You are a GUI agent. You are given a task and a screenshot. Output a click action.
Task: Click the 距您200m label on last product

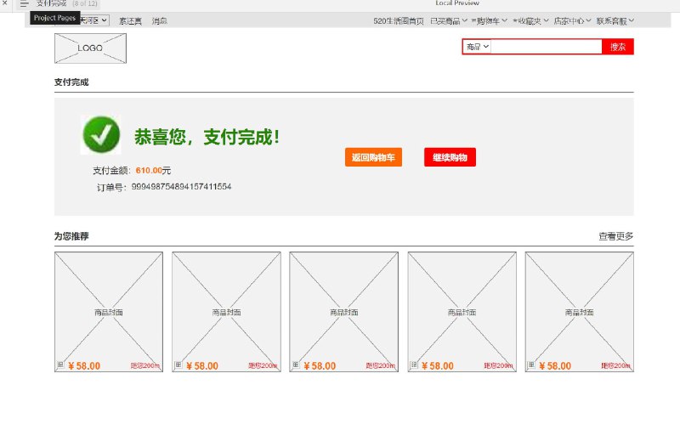(615, 366)
